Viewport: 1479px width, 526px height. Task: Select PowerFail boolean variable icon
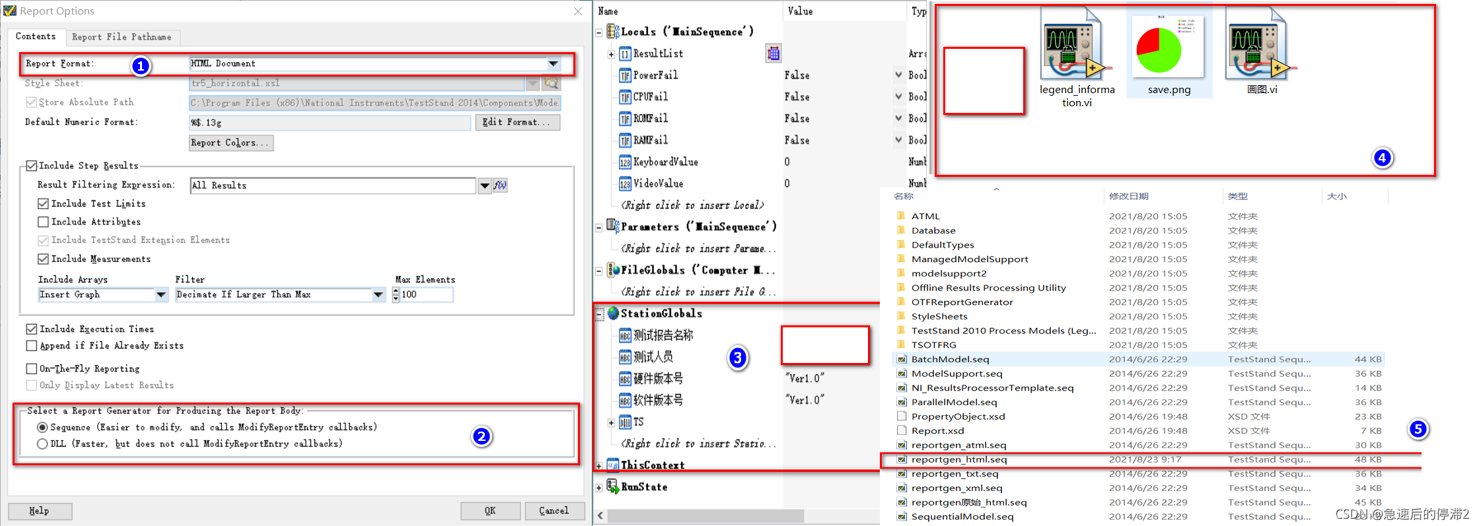[x=625, y=76]
